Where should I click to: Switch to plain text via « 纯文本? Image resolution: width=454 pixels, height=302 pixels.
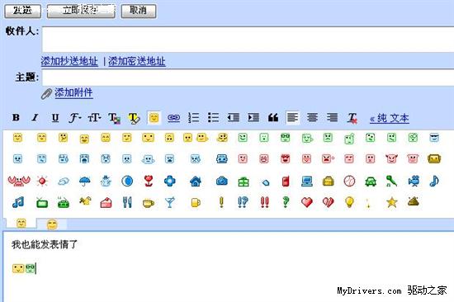tap(389, 118)
